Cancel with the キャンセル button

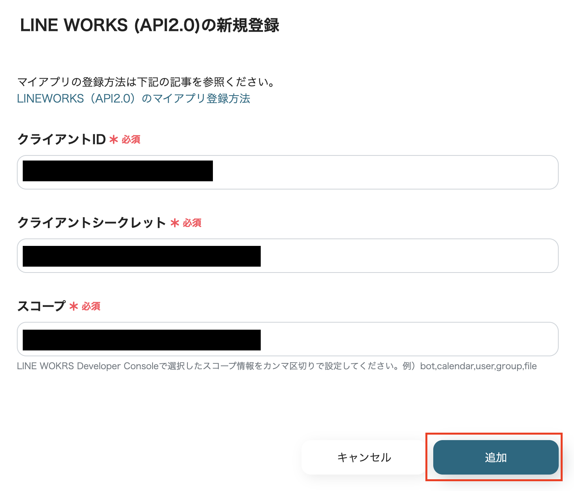click(x=364, y=457)
